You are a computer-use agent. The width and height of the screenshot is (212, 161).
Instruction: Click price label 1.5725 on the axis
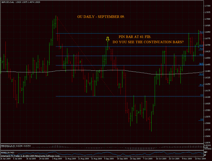pos(207,130)
